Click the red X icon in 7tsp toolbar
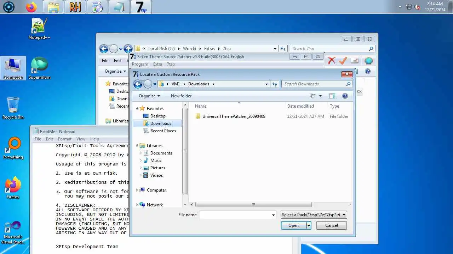 click(332, 61)
